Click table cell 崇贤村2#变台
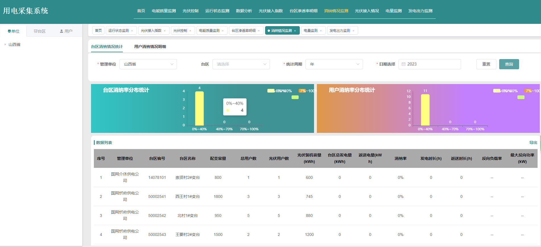The height and width of the screenshot is (247, 541). pyautogui.click(x=187, y=177)
